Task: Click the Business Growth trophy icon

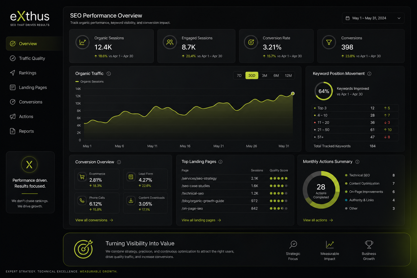Action: pyautogui.click(x=369, y=244)
